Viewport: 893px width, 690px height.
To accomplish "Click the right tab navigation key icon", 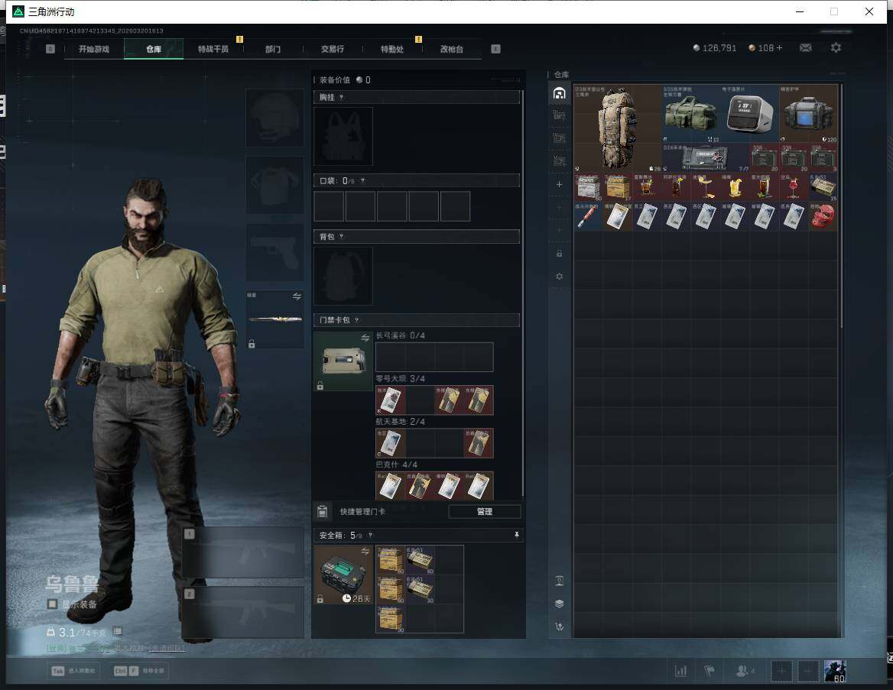I will (495, 49).
